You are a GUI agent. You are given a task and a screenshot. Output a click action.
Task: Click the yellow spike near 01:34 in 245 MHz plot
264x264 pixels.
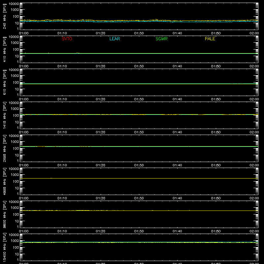(x=156, y=19)
